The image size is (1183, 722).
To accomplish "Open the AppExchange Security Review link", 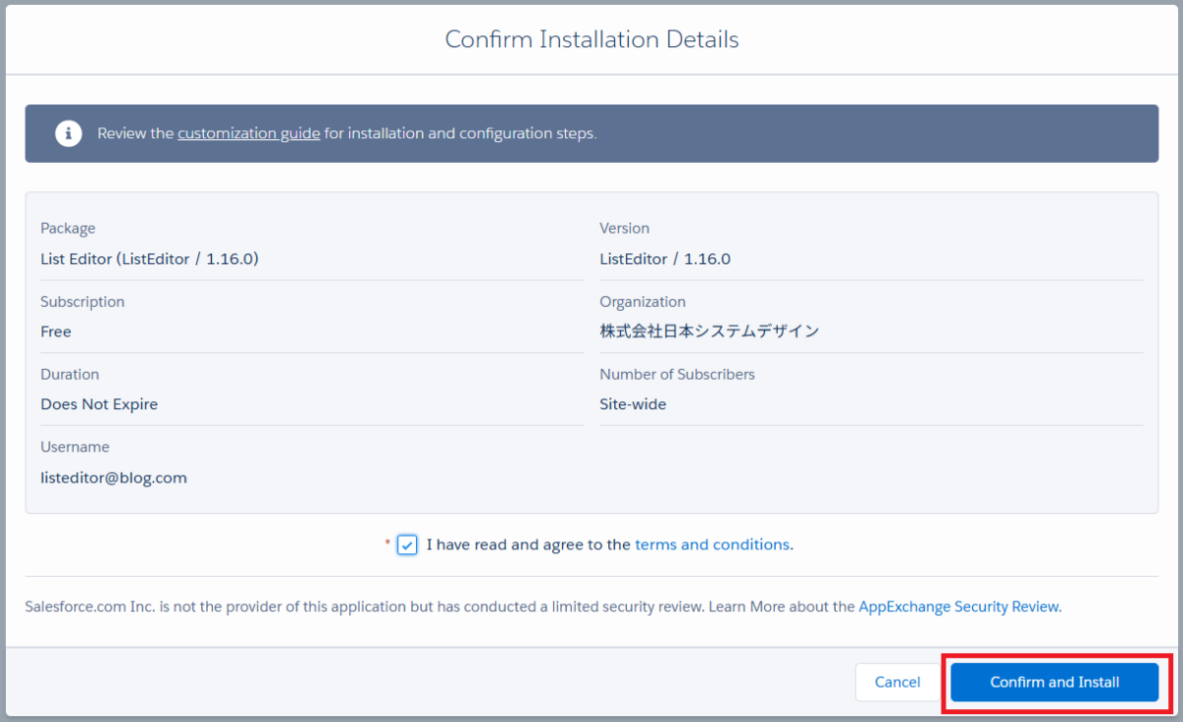I will 958,607.
